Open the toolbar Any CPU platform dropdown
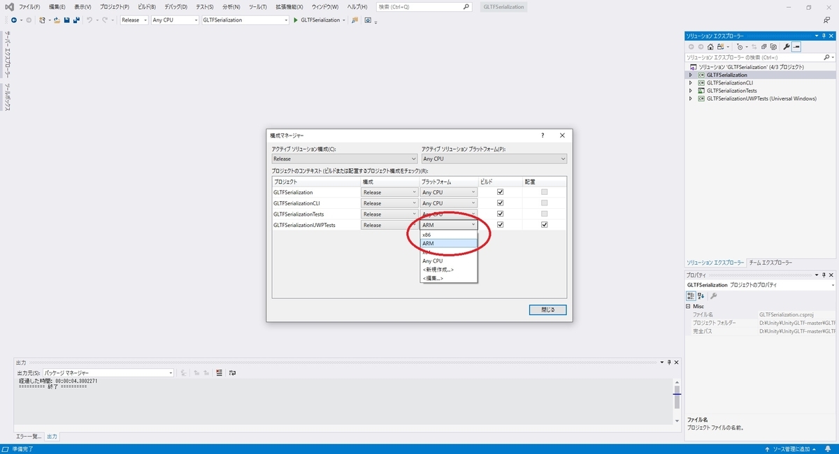839x454 pixels. pyautogui.click(x=175, y=20)
